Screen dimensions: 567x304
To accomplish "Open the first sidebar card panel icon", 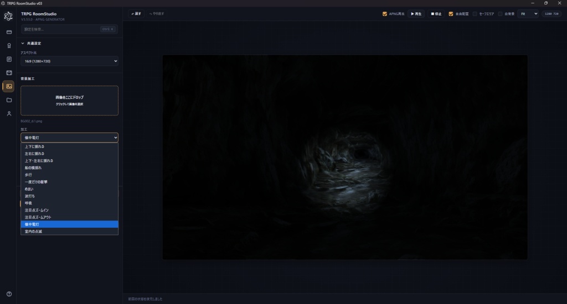I will point(9,32).
